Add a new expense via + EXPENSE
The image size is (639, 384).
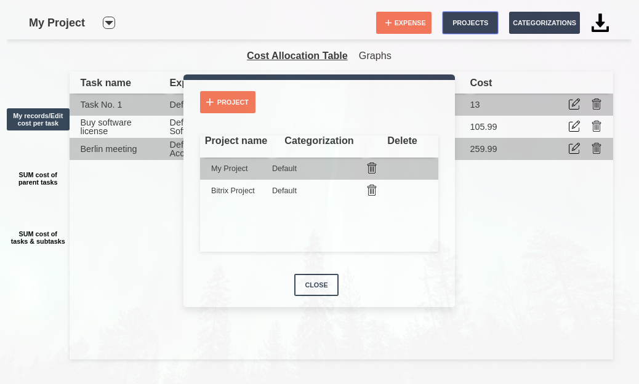(x=404, y=23)
